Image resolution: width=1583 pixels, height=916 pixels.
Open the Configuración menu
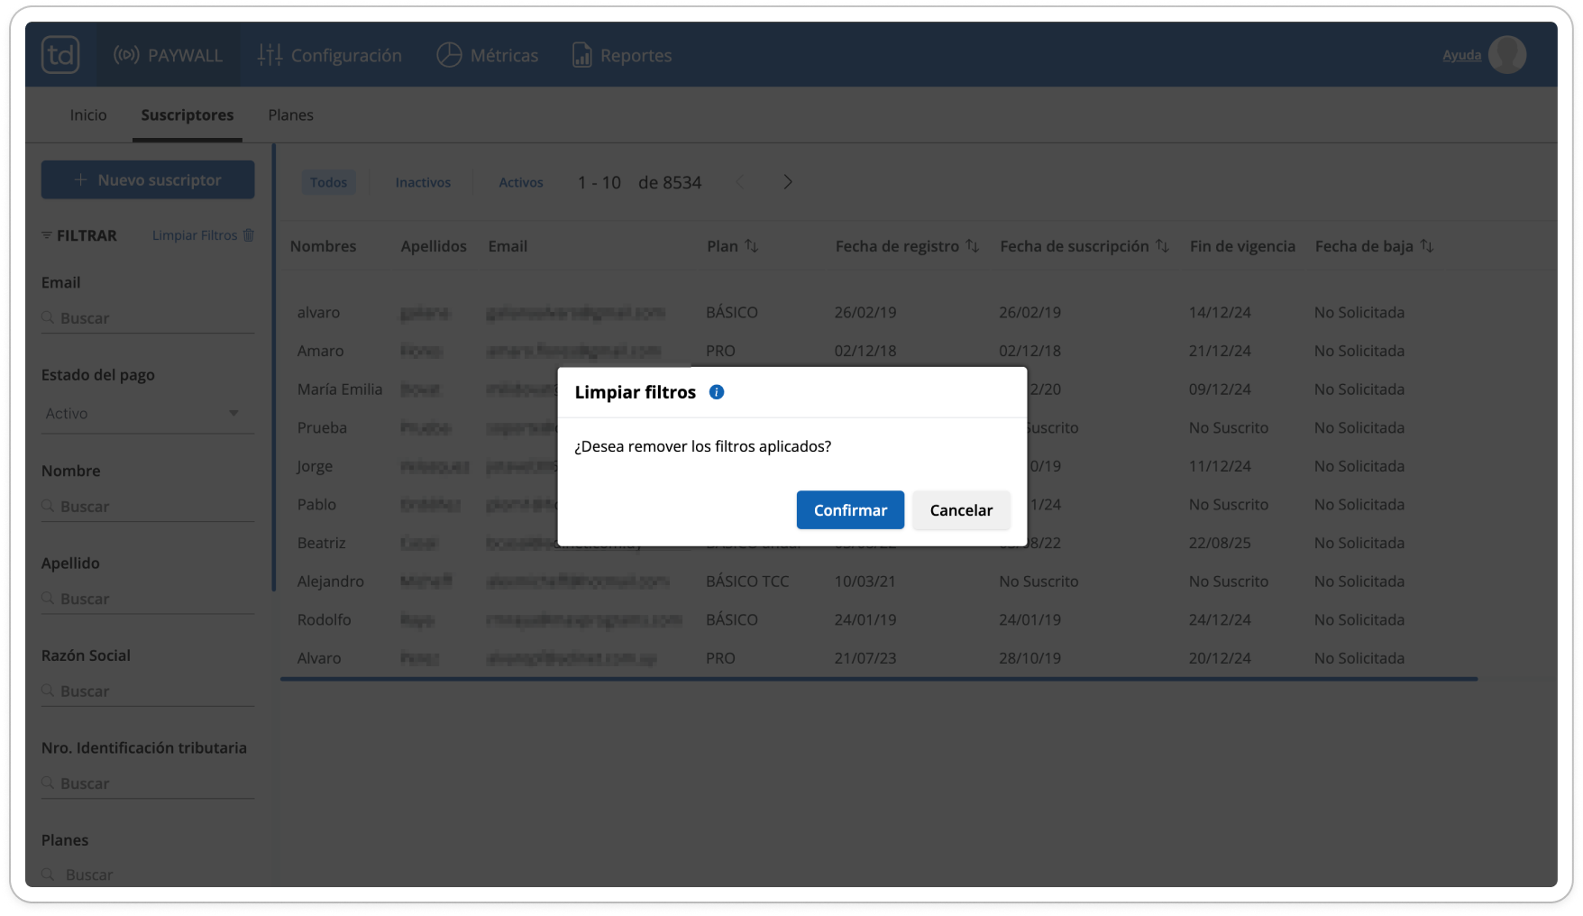coord(330,55)
